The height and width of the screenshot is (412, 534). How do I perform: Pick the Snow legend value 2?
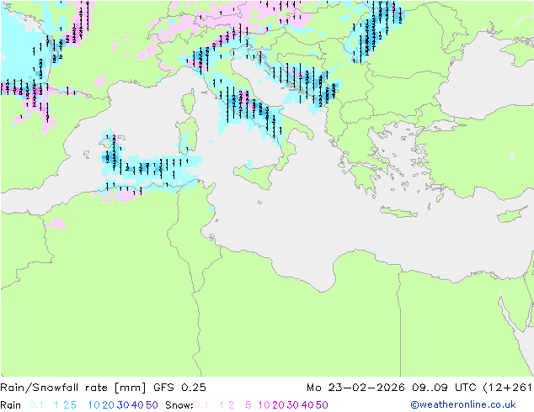(232, 405)
